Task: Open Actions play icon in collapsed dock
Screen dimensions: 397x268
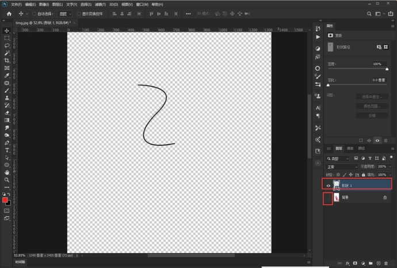Action: point(318,37)
